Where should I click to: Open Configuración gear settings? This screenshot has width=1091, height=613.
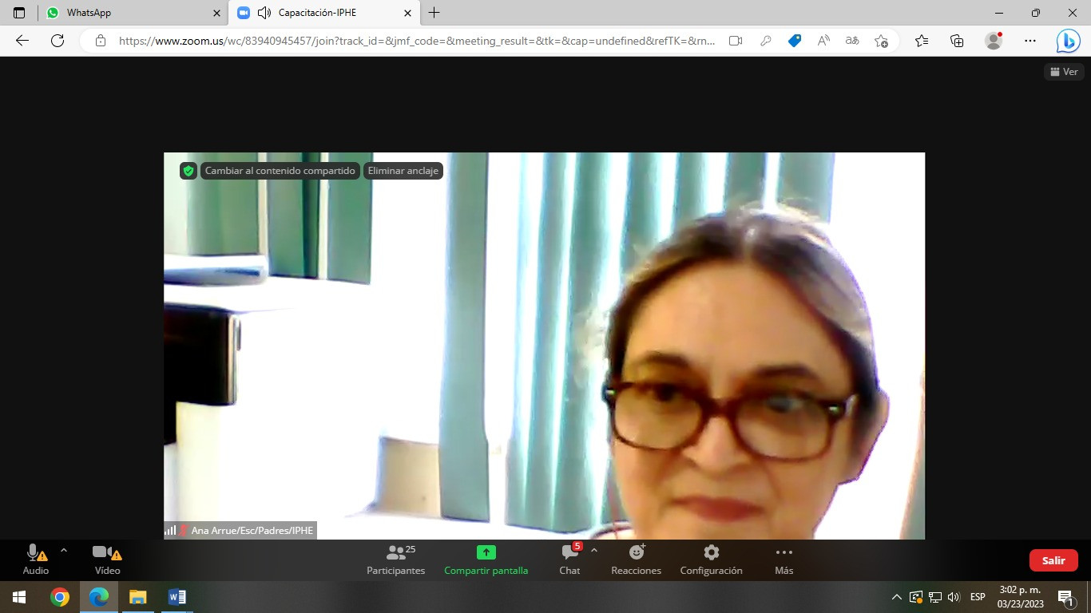tap(711, 560)
